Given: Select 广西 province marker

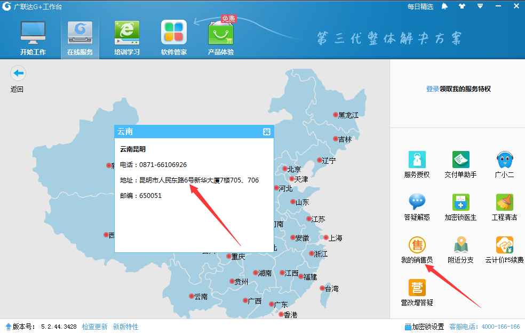Looking at the screenshot, I should click(x=252, y=301).
